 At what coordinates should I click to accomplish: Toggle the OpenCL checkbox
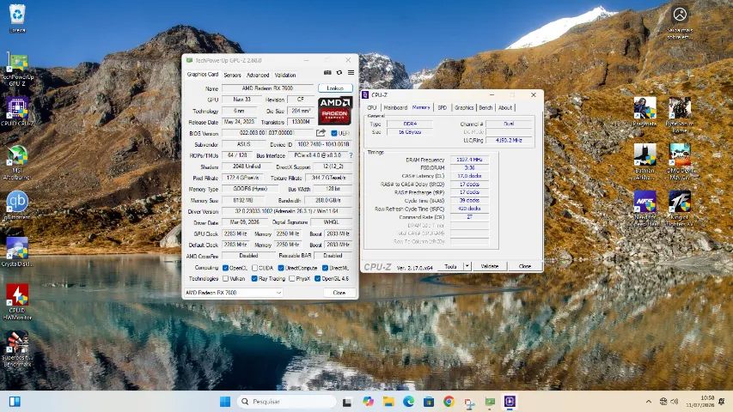pos(225,268)
